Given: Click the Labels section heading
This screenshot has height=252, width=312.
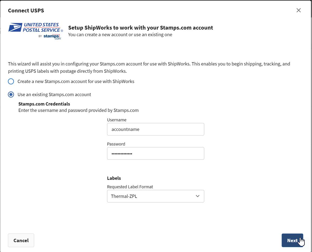Looking at the screenshot, I should (x=114, y=178).
